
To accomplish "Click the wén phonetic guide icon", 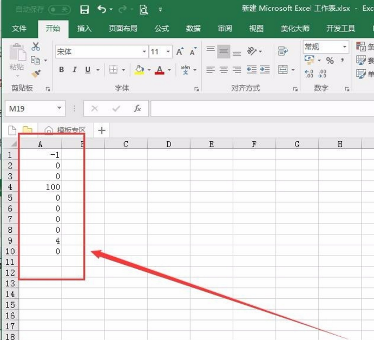I will pos(185,70).
